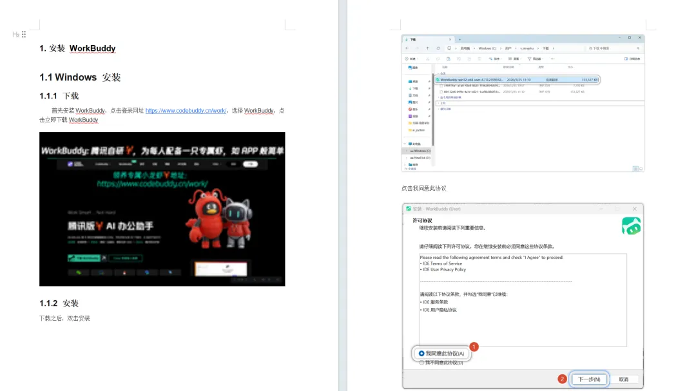Click the Paste icon in File Explorer toolbar
The image size is (696, 391).
(x=449, y=59)
